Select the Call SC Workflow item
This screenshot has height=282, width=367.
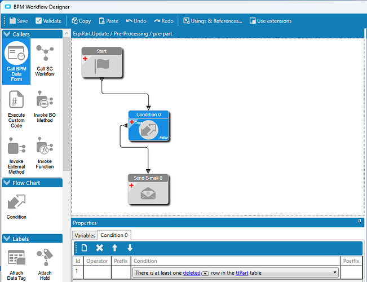[45, 61]
